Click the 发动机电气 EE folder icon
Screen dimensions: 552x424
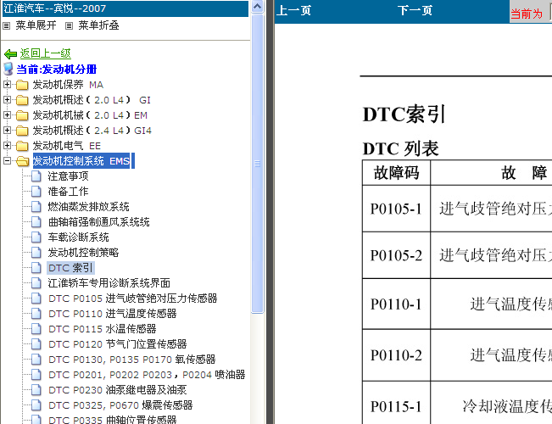coord(22,146)
